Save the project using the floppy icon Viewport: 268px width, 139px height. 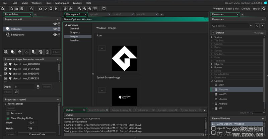[x=22, y=9]
